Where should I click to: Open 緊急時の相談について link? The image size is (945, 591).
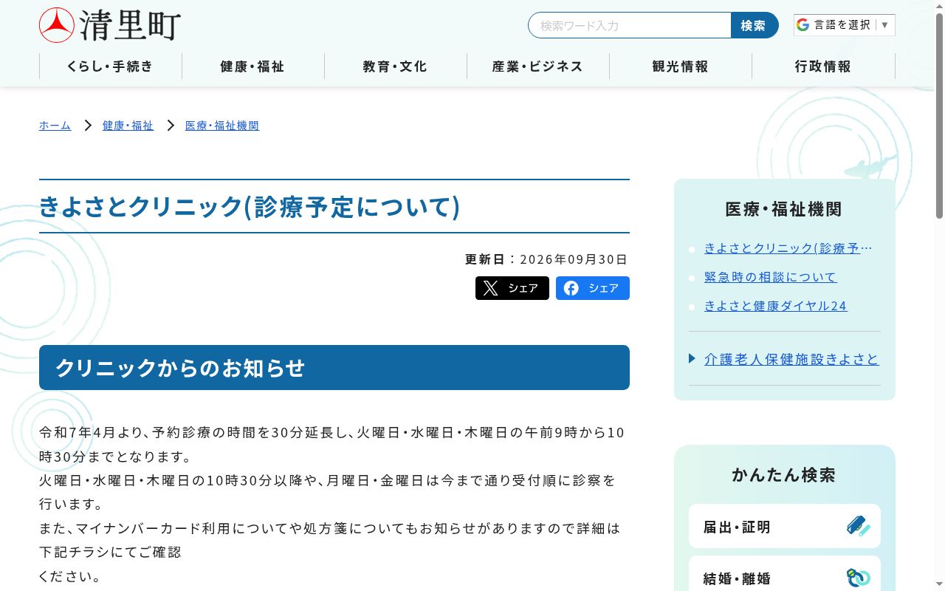pos(771,277)
